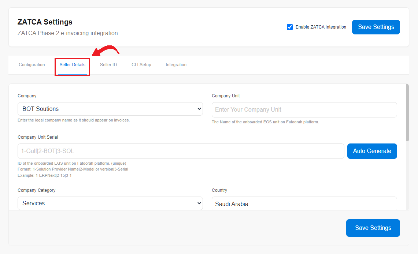Click the Enable ZATCA Integration label text

pyautogui.click(x=321, y=27)
